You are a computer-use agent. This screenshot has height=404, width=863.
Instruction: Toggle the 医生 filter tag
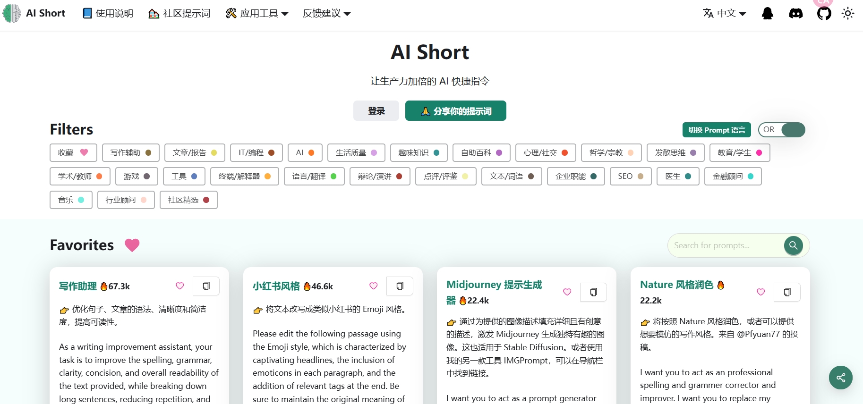[x=678, y=177]
